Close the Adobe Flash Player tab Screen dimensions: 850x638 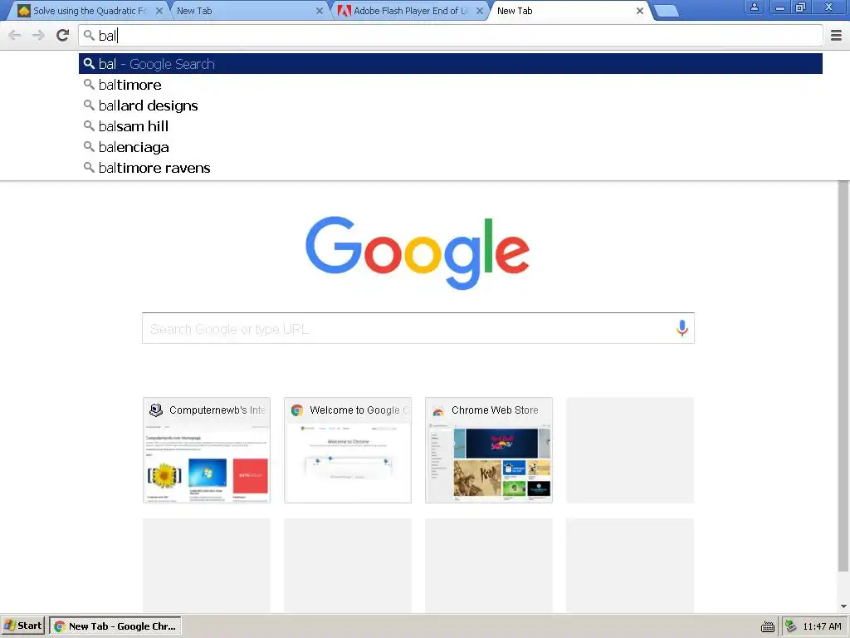pyautogui.click(x=479, y=11)
